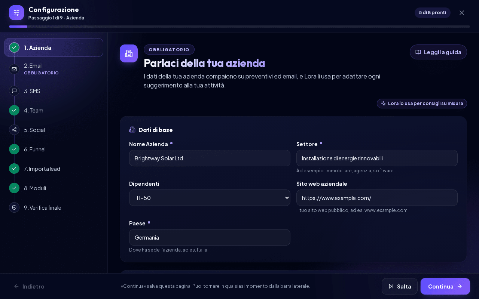
Task: Click the checkmark icon beside 7. Importa lead
Action: click(14, 169)
